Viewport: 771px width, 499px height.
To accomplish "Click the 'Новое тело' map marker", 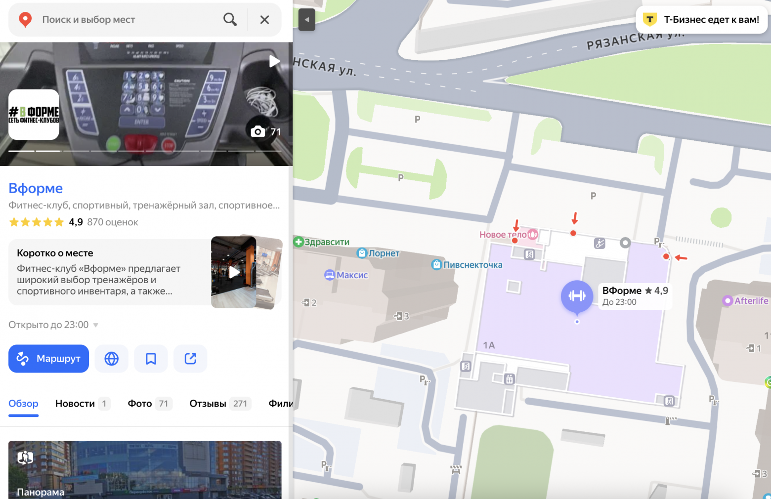I will [x=509, y=235].
